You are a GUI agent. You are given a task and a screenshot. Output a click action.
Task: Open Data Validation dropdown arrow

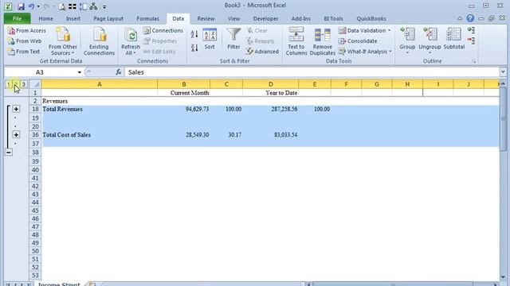390,30
